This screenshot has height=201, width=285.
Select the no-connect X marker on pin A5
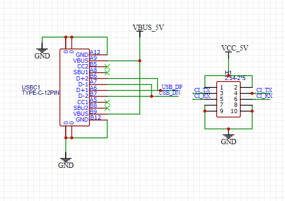pos(107,102)
